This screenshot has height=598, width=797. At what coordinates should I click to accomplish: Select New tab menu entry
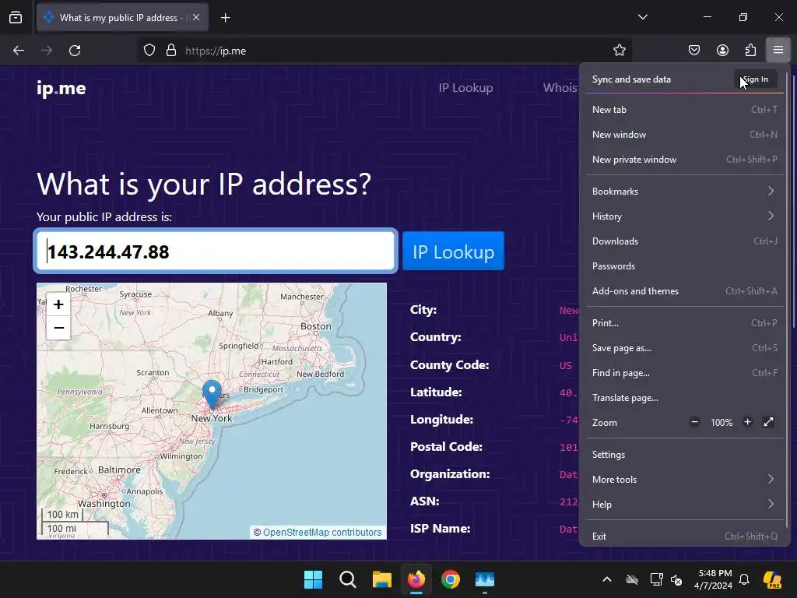point(684,109)
